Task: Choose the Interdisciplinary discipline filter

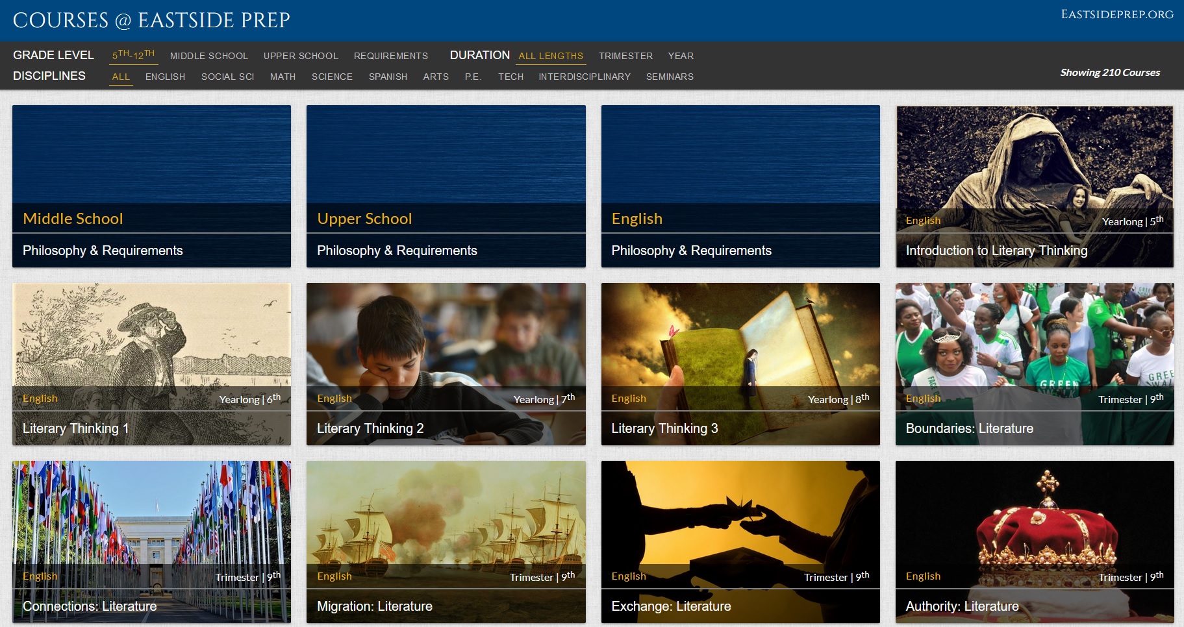Action: tap(584, 77)
